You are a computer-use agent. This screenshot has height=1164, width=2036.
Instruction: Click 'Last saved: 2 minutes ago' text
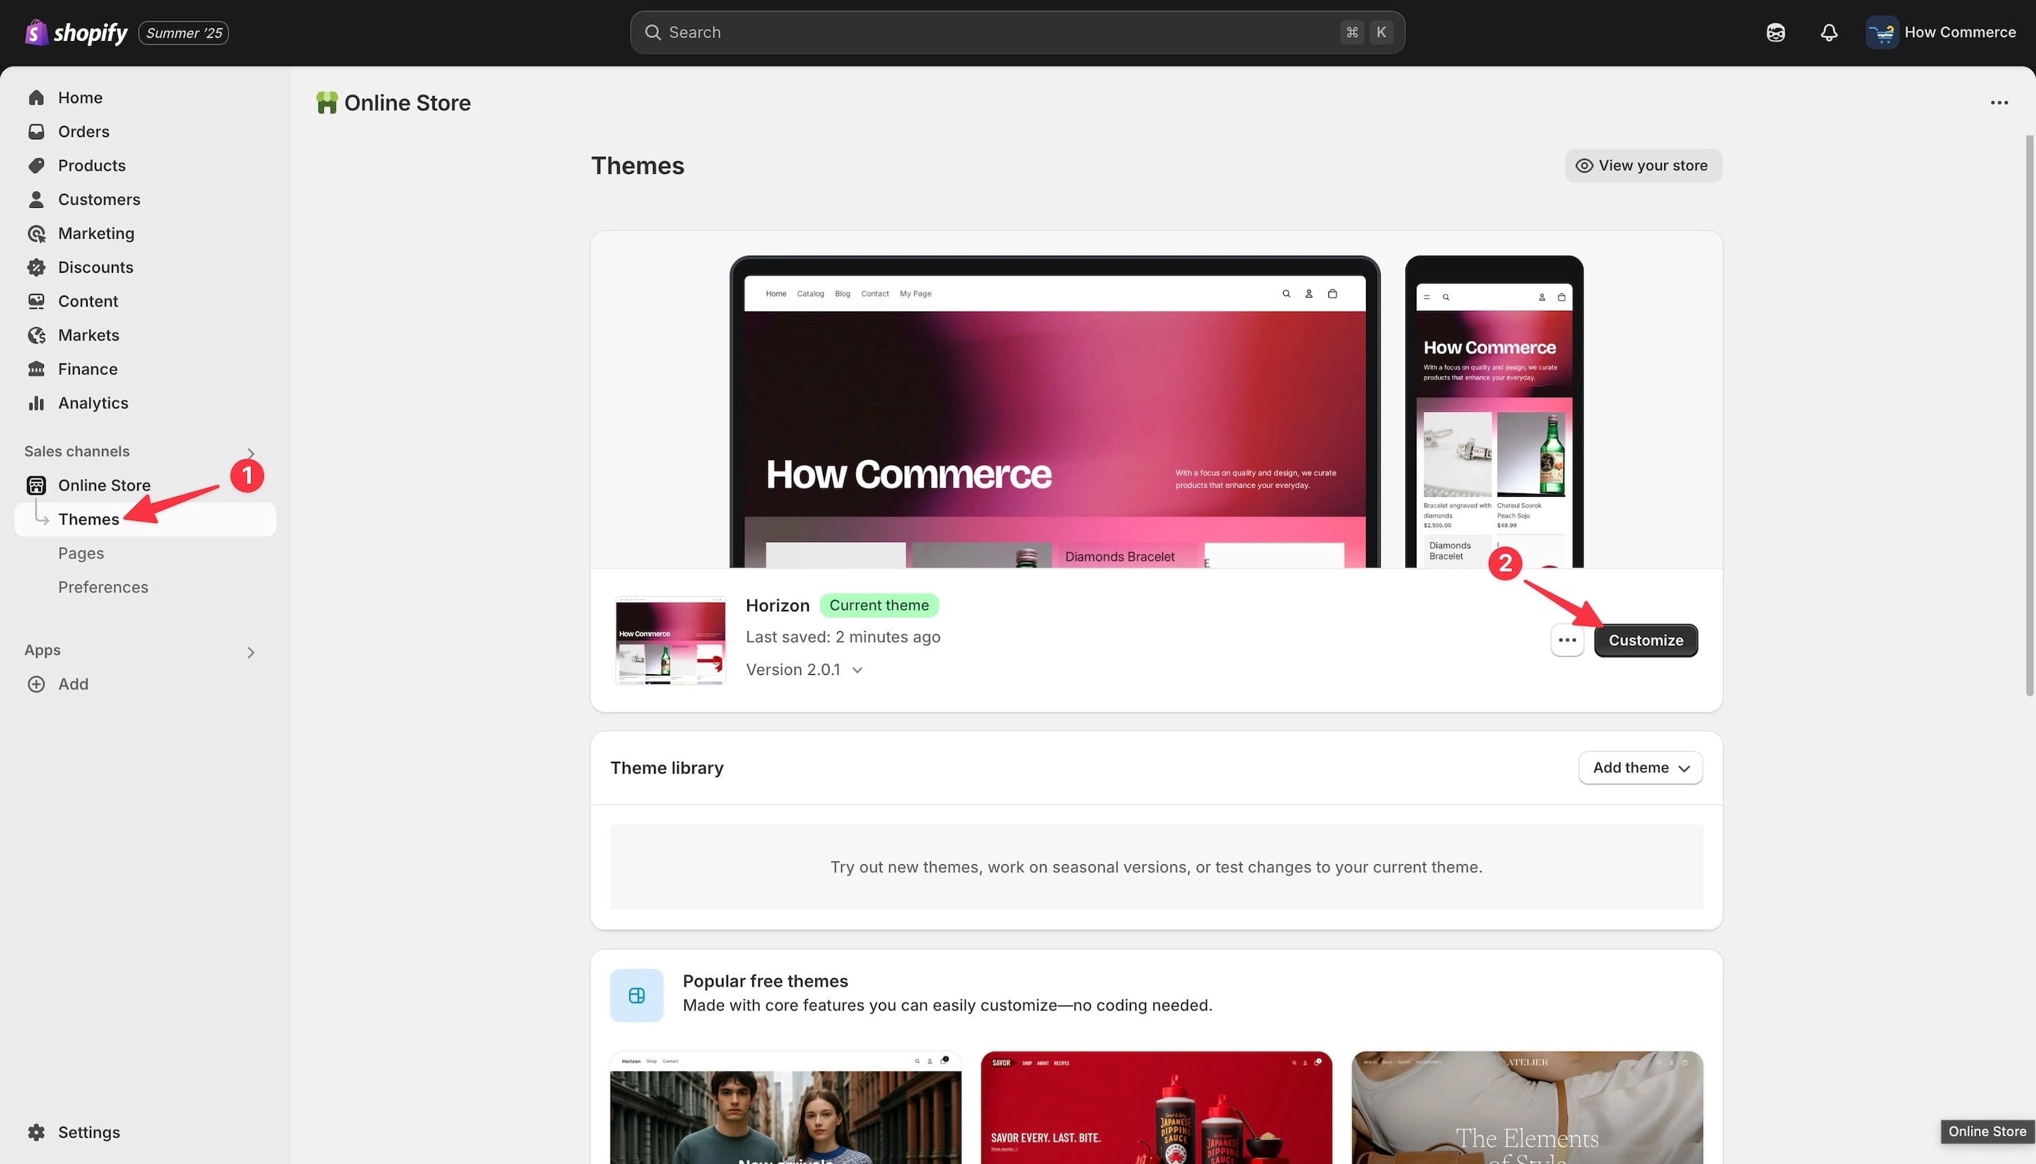coord(843,637)
